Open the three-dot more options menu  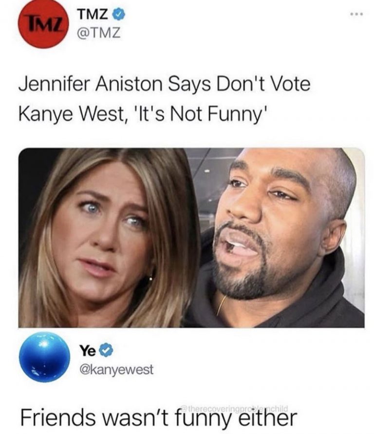click(x=356, y=14)
